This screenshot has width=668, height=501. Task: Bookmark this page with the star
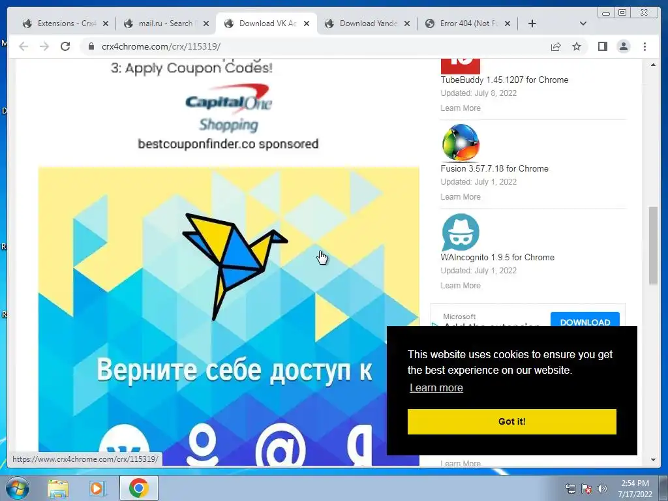pos(577,46)
